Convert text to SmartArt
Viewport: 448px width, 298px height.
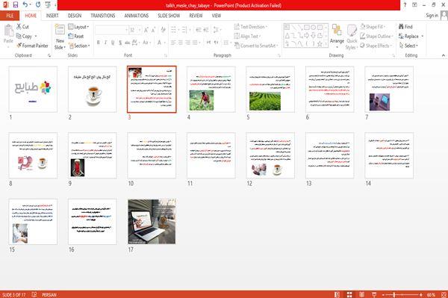(256, 46)
